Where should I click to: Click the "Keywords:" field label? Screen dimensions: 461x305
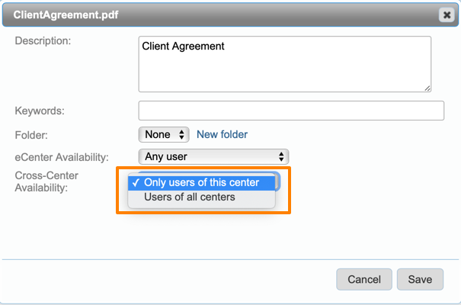pos(40,111)
